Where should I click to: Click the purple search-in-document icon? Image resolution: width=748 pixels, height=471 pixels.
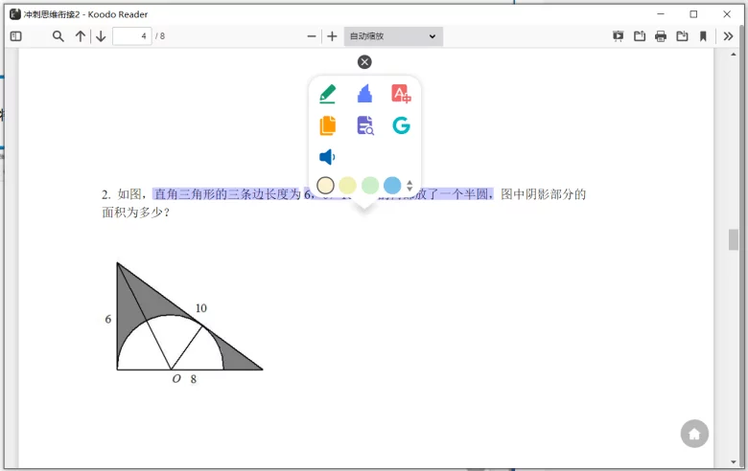(364, 125)
